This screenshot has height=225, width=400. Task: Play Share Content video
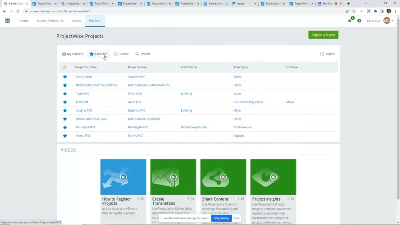pyautogui.click(x=223, y=177)
